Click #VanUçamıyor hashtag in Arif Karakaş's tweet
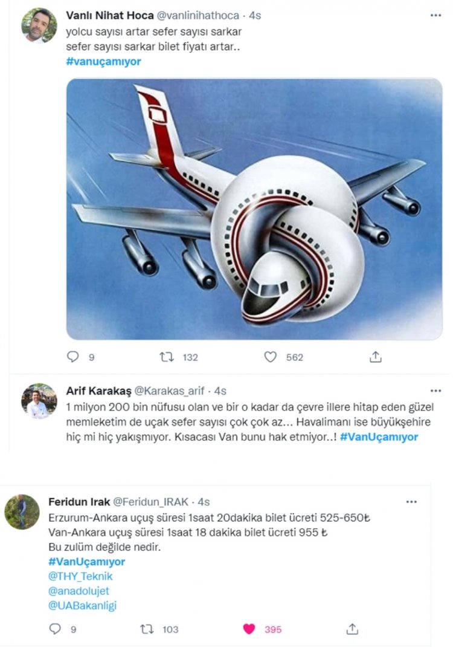This screenshot has height=647, width=453. (379, 437)
